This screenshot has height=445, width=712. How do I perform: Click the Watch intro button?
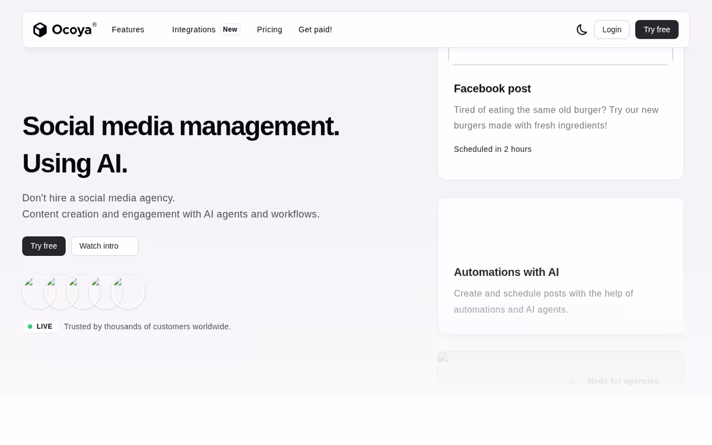click(105, 246)
